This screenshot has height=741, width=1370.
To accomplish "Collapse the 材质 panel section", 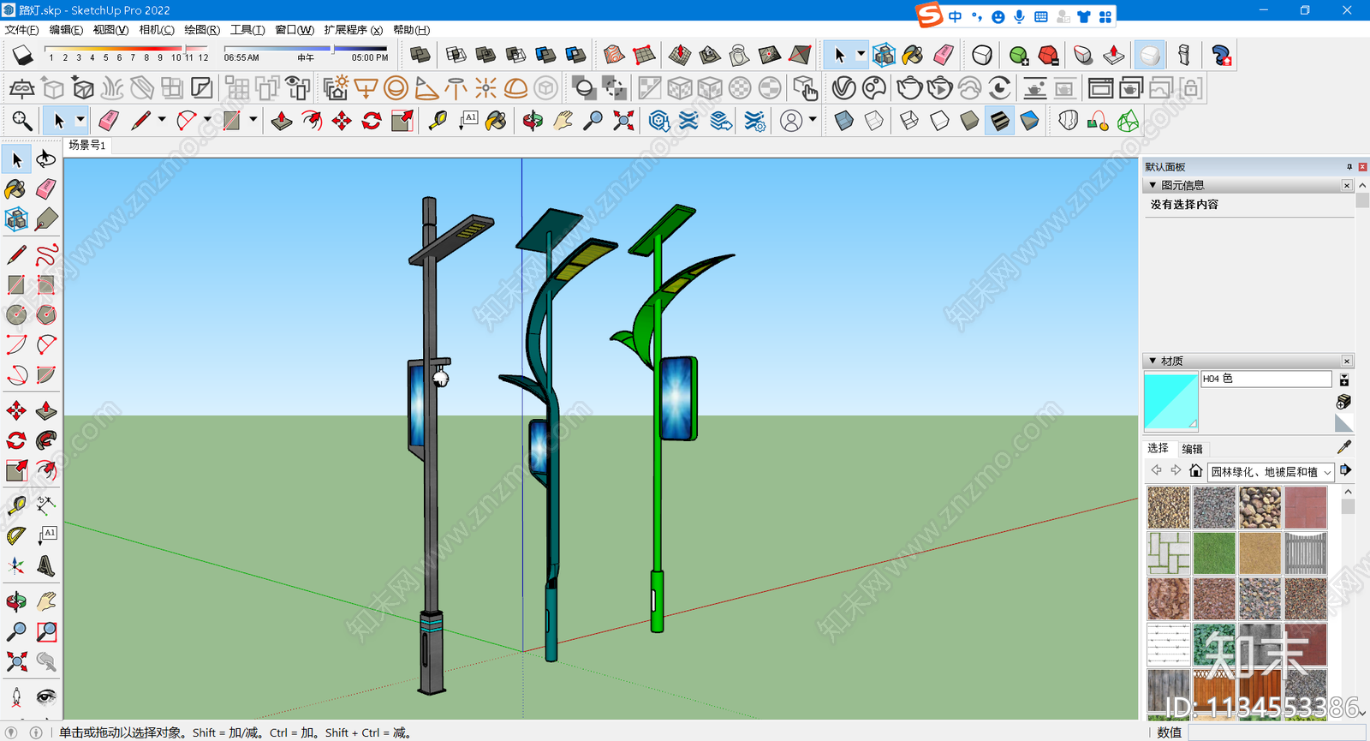I will (x=1153, y=361).
